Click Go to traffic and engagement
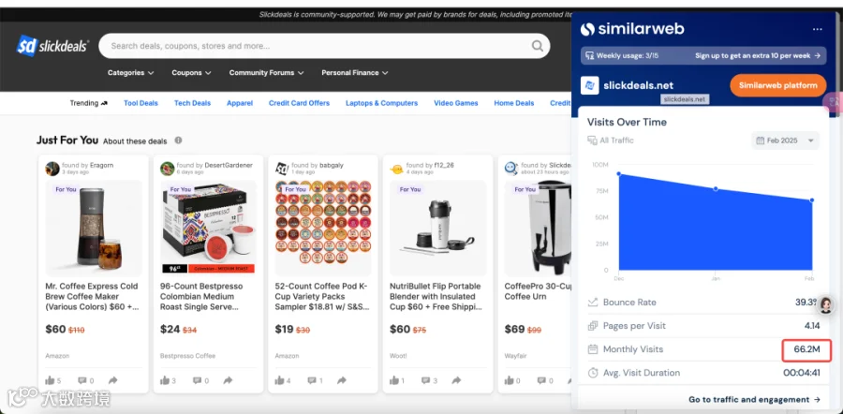This screenshot has width=843, height=414. (x=754, y=400)
